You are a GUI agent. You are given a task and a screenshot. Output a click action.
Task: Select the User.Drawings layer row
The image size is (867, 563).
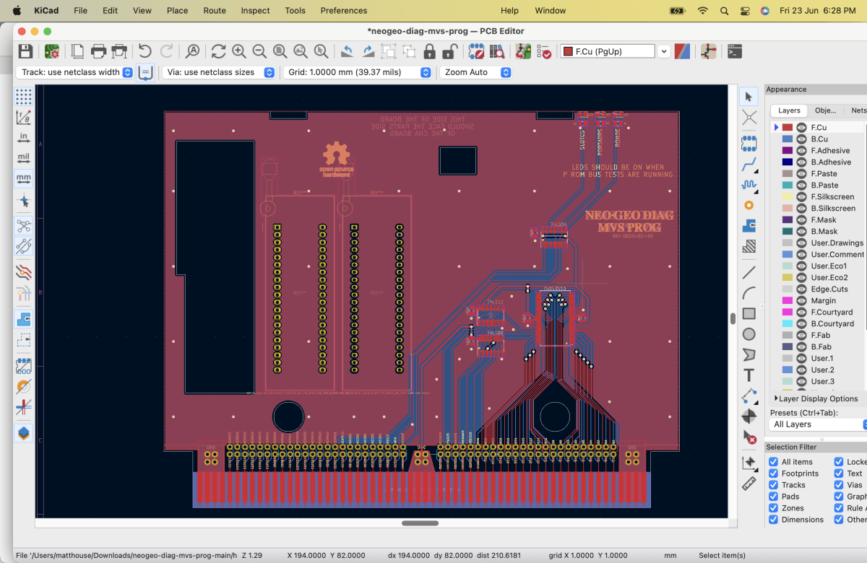[819, 243]
